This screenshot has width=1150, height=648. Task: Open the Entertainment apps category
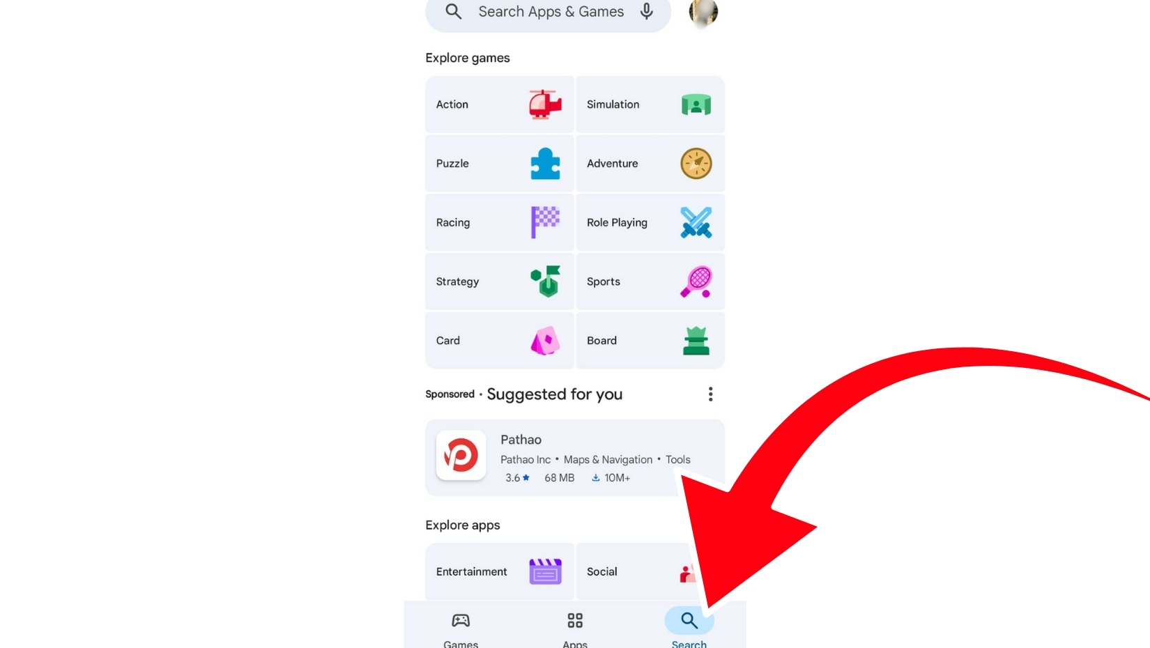[x=500, y=571]
